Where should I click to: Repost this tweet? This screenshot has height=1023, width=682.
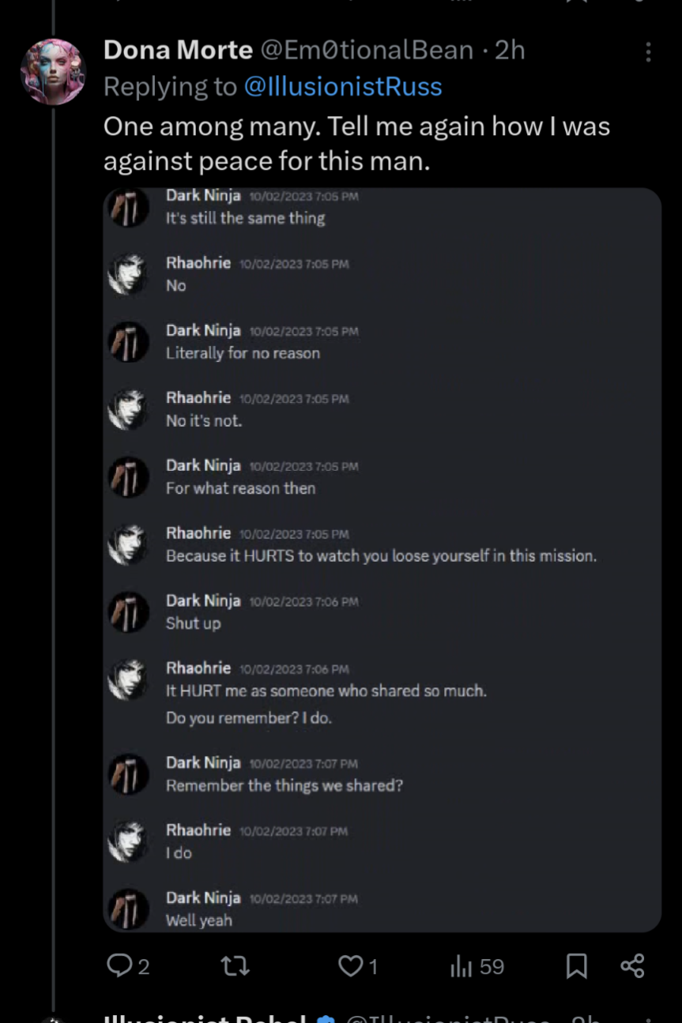(235, 965)
